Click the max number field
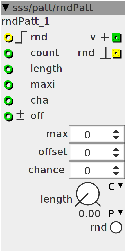 pos(97,134)
